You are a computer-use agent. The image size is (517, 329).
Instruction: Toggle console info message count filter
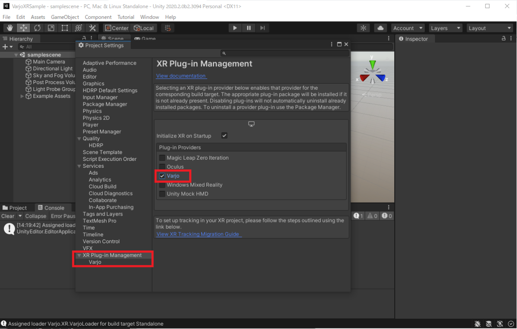[359, 216]
